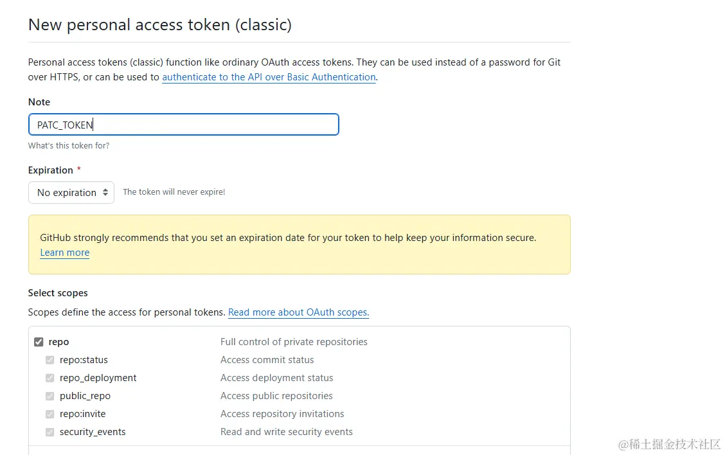
Task: Click Full control of private repositories text
Action: (294, 342)
